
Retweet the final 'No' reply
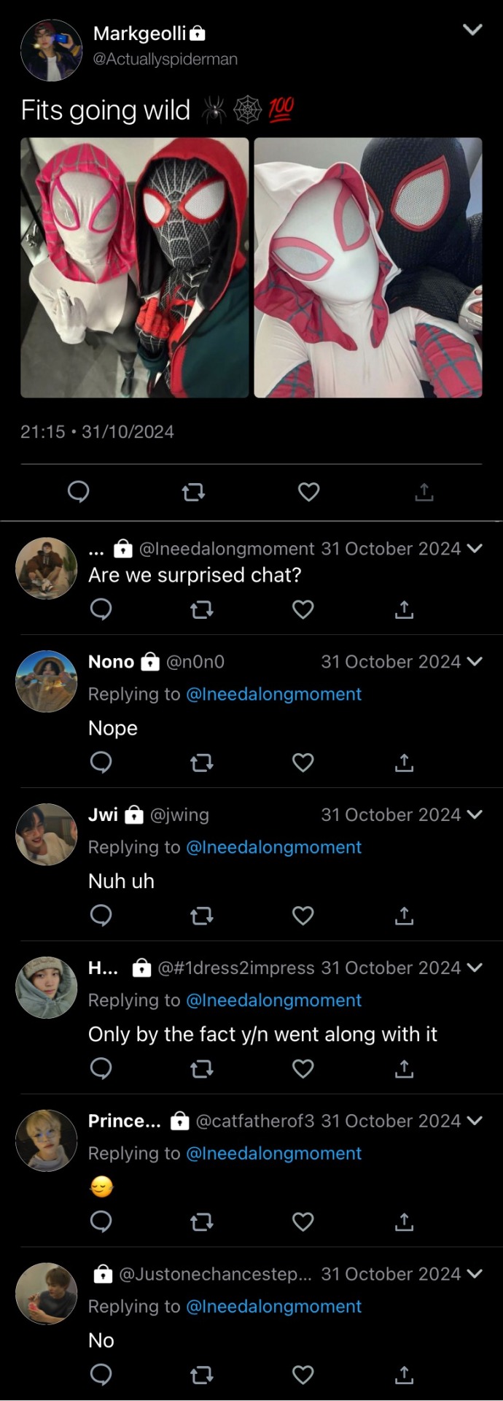[201, 1375]
